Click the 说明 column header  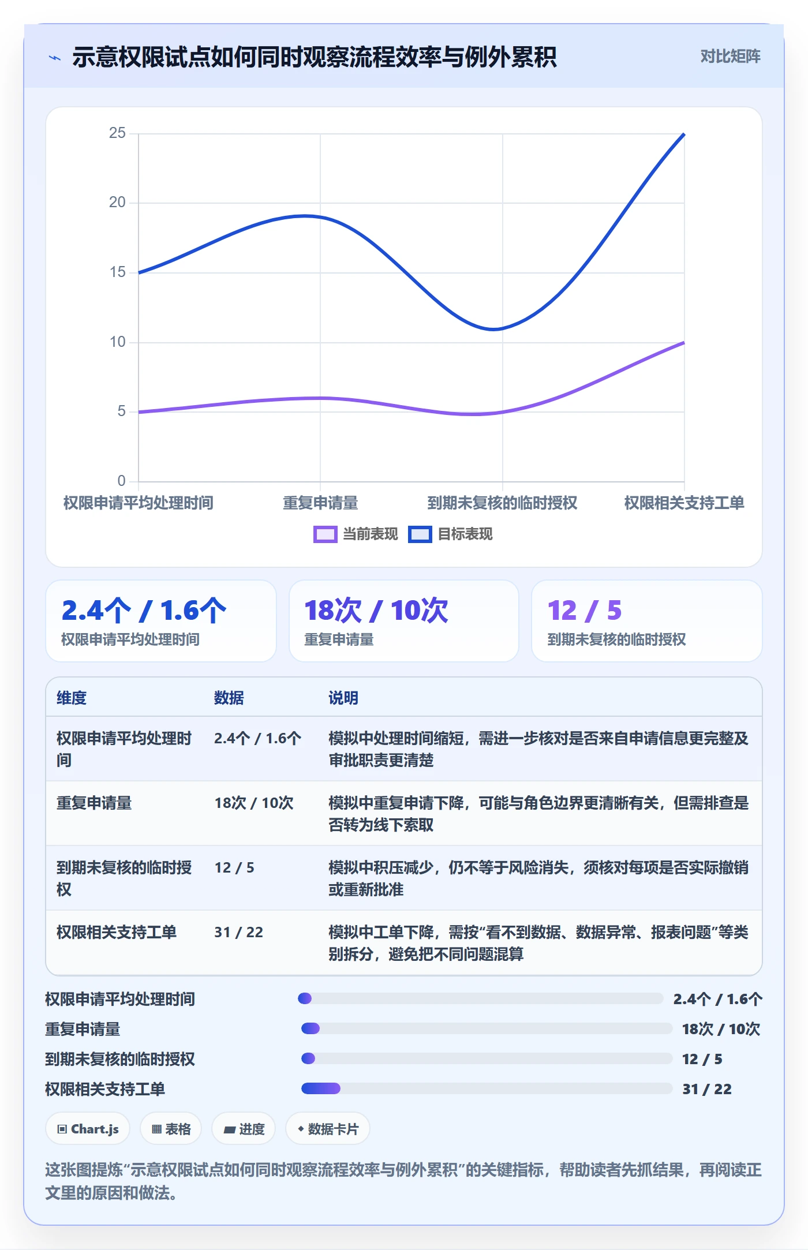(x=343, y=698)
